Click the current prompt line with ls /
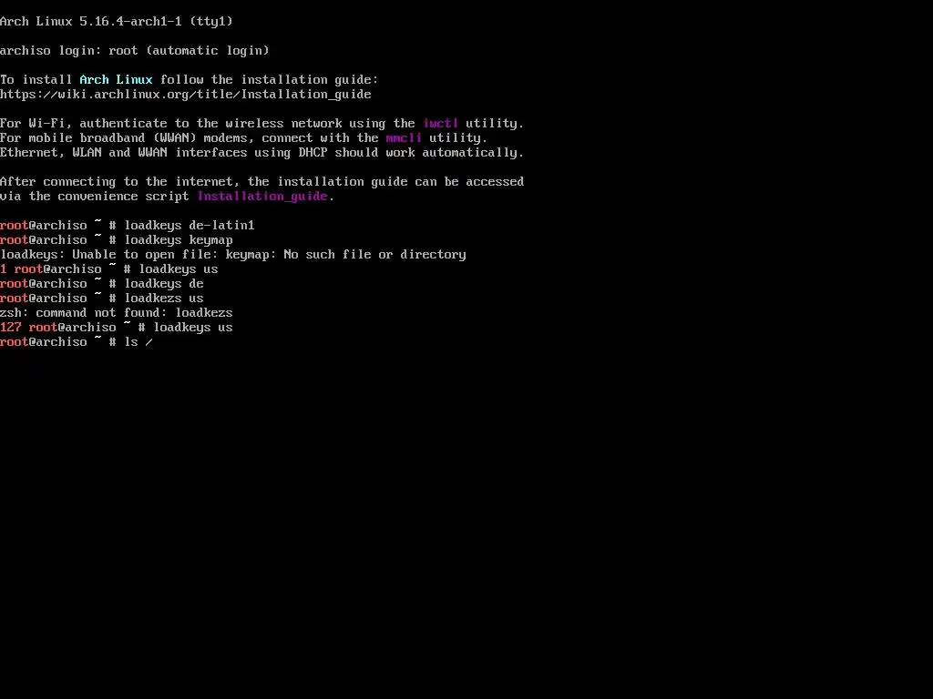933x699 pixels. (x=77, y=342)
